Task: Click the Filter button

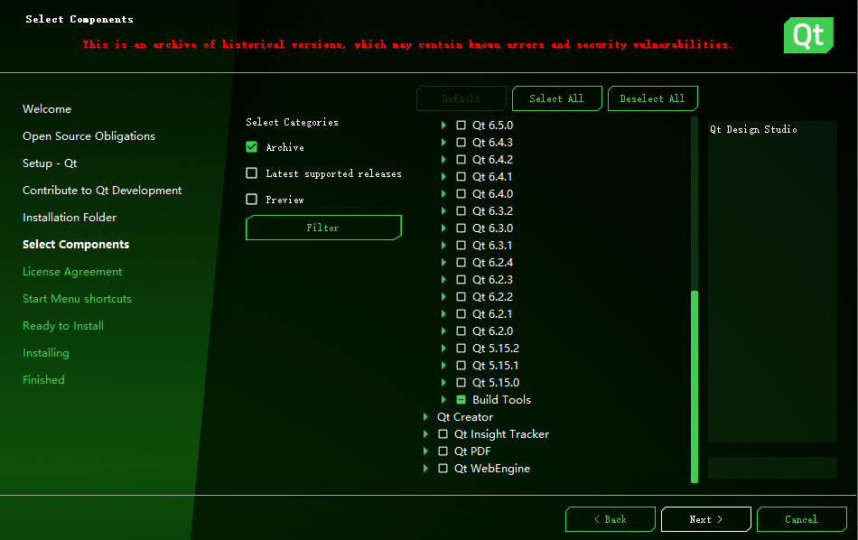Action: click(x=323, y=228)
